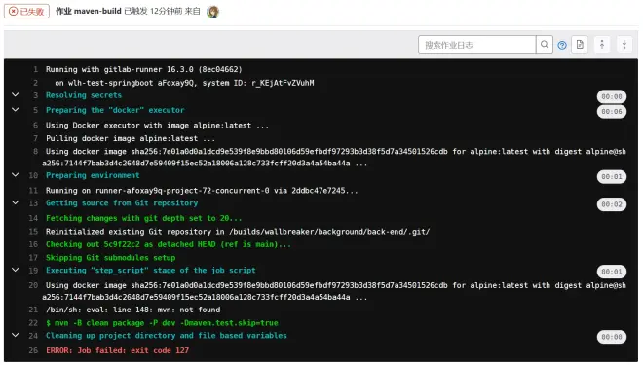Image resolution: width=643 pixels, height=365 pixels.
Task: Click the 已失败 status badge
Action: 26,11
